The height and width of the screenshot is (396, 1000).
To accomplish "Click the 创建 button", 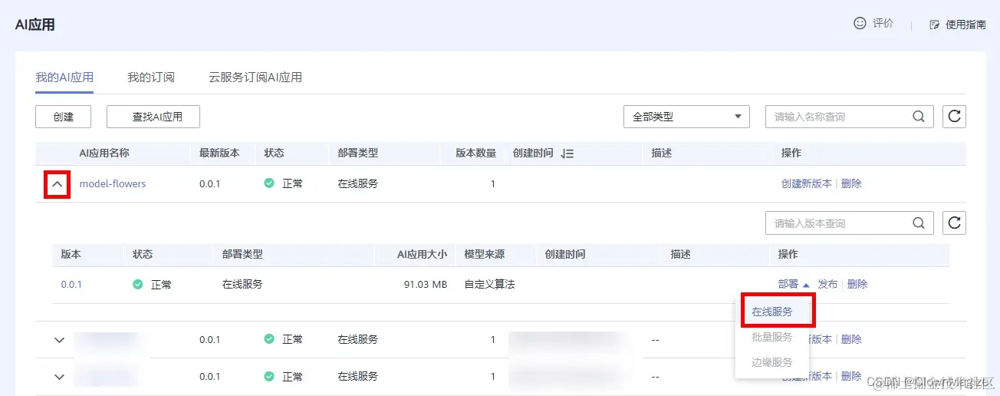I will 64,117.
